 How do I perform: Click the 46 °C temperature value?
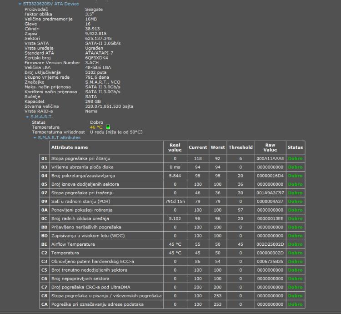coord(96,127)
